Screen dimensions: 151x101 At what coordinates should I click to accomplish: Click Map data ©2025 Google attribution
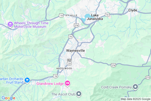[x=136, y=99]
